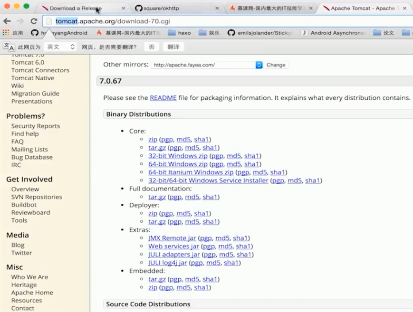Screen dimensions: 413x312
Task: Open the page language dropdown in translate bar
Action: tap(60, 47)
